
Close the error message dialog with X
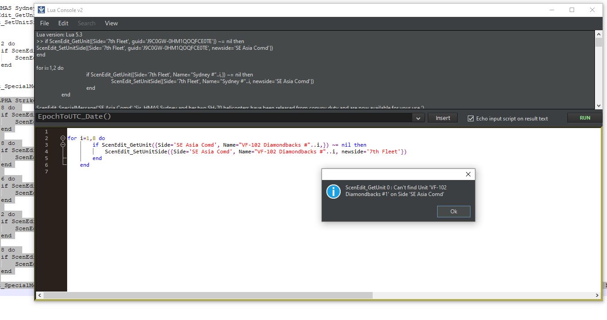coord(468,174)
